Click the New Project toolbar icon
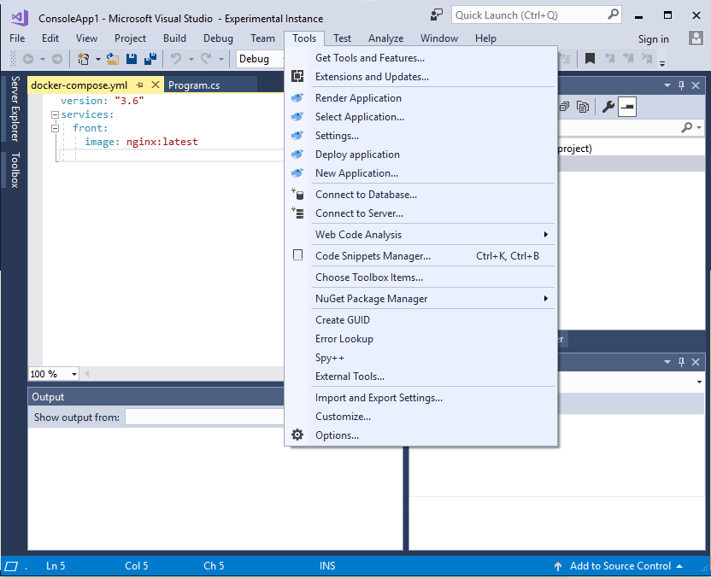This screenshot has height=578, width=711. (84, 59)
